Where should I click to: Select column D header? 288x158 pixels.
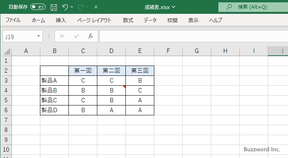[x=111, y=51]
